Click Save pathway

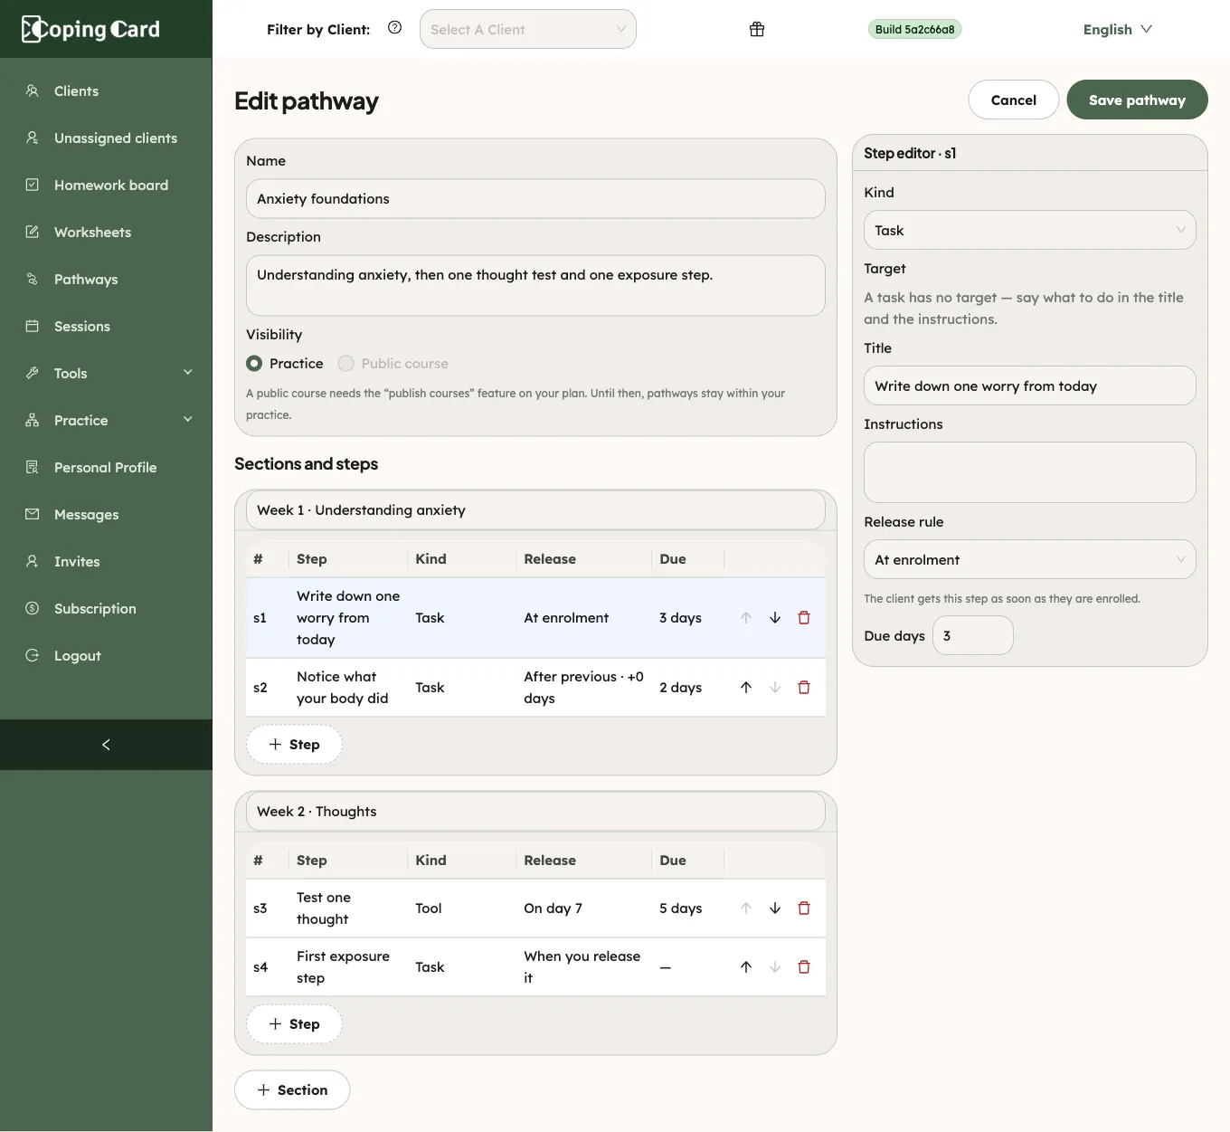point(1137,100)
